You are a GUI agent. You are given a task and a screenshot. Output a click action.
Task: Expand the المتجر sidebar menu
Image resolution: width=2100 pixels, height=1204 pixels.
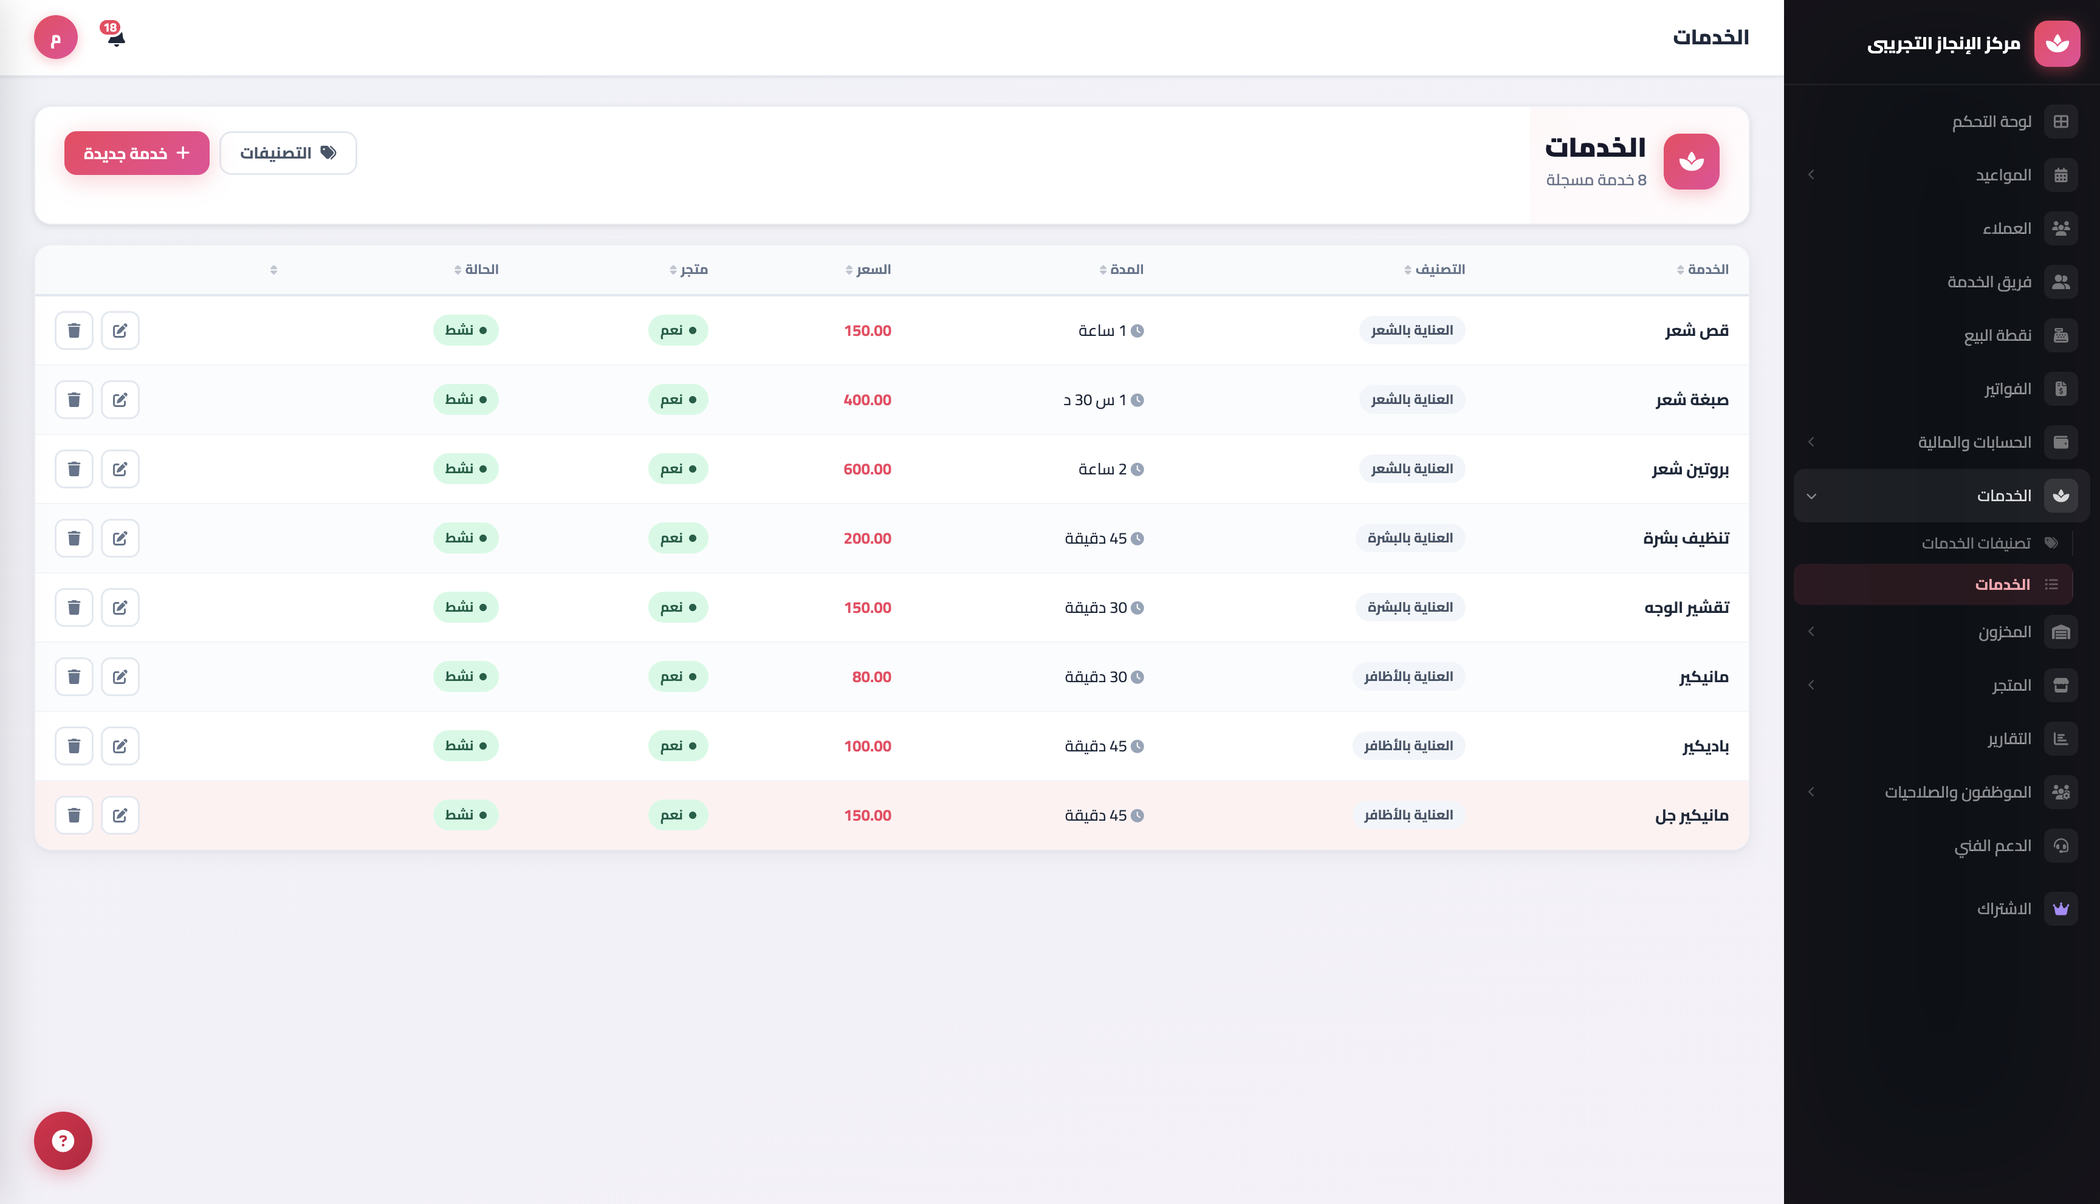[1941, 685]
